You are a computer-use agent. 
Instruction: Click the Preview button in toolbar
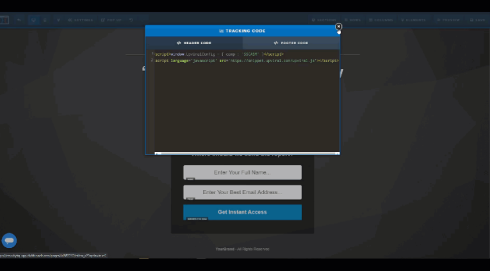tap(448, 20)
